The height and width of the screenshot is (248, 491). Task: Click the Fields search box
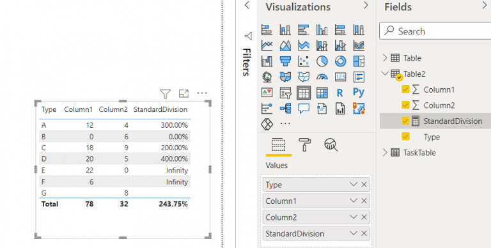tap(435, 31)
